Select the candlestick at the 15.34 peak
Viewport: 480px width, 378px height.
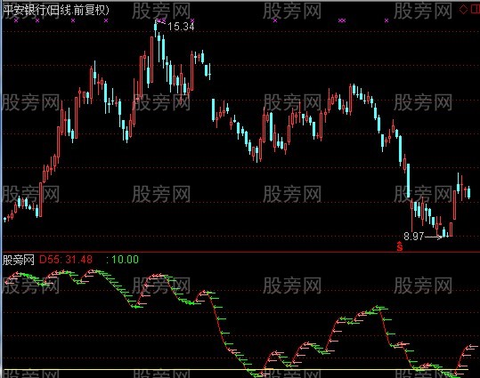point(156,28)
